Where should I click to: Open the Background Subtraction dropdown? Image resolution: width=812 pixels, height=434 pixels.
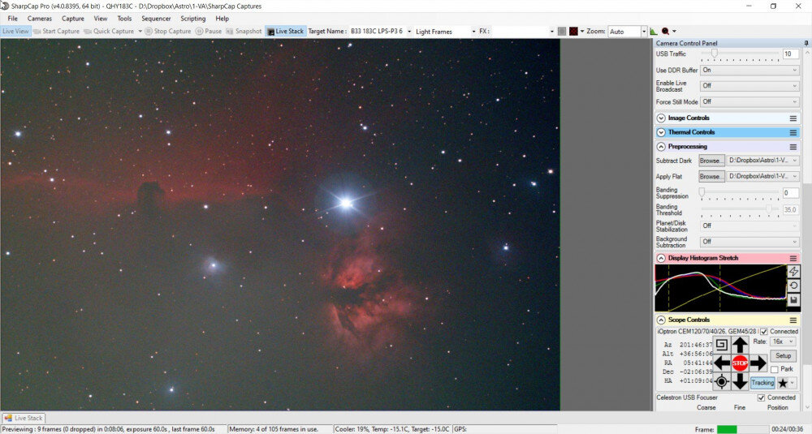[749, 242]
